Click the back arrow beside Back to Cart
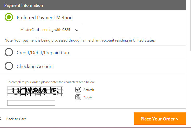The height and width of the screenshot is (128, 191). click(1, 119)
